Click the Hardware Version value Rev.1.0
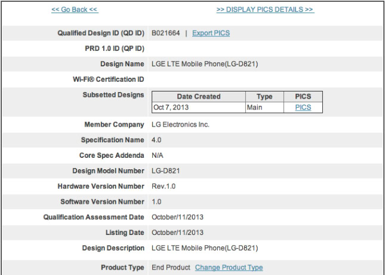The height and width of the screenshot is (275, 385). pyautogui.click(x=164, y=187)
